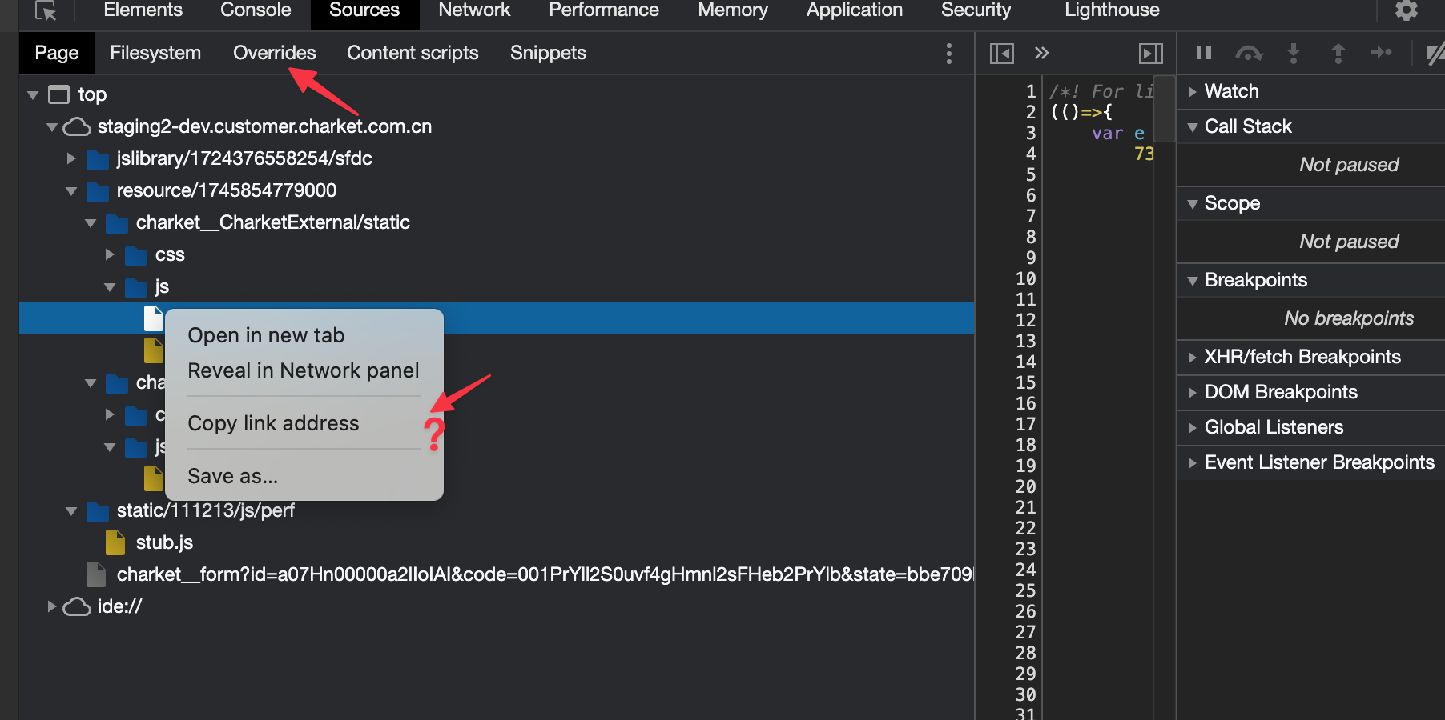
Task: Collapse the js folder under CharketExternal
Action: tap(110, 287)
